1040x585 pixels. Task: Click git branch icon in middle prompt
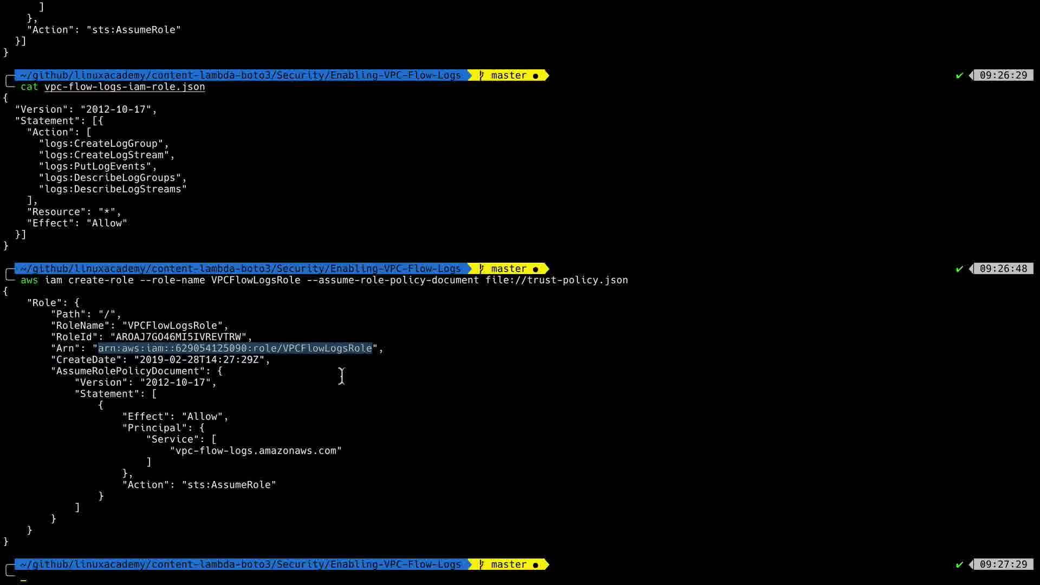(481, 269)
